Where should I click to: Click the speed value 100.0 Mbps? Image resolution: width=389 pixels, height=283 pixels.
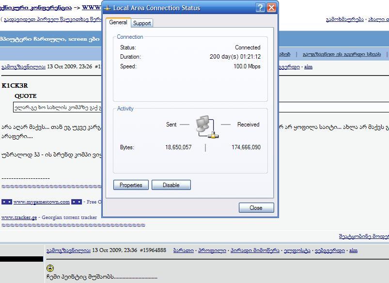pos(247,66)
